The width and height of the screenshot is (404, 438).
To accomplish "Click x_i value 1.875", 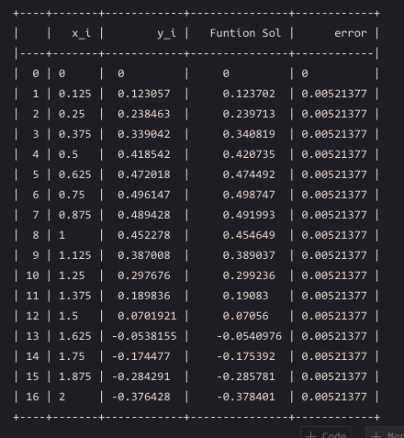I will 75,376.
